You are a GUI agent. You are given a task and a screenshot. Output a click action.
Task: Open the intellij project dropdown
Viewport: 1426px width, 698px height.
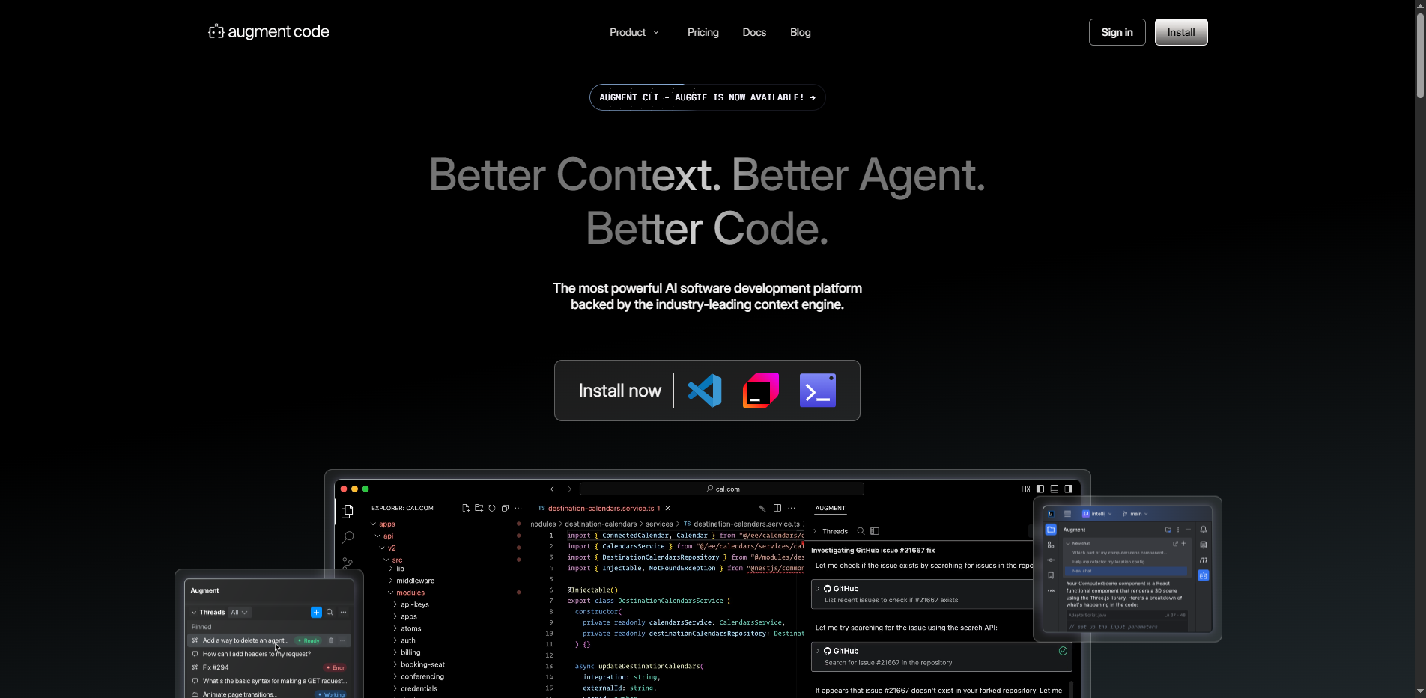point(1097,514)
